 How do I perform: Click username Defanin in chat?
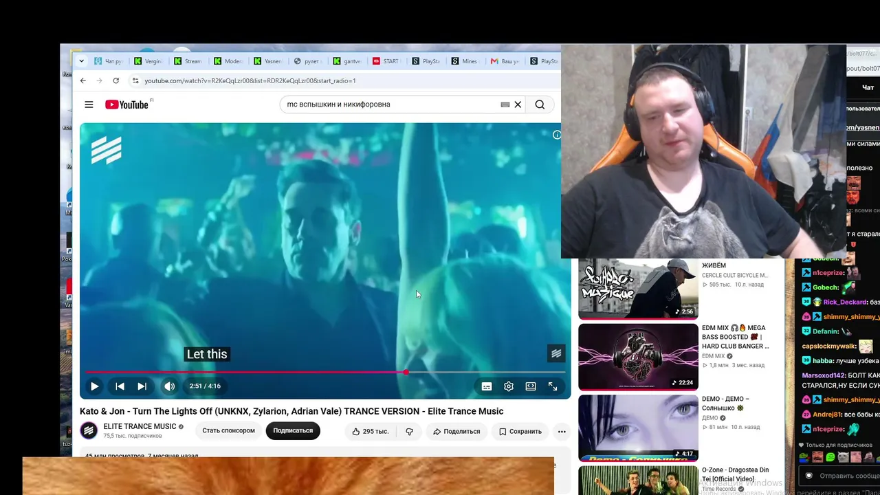826,331
